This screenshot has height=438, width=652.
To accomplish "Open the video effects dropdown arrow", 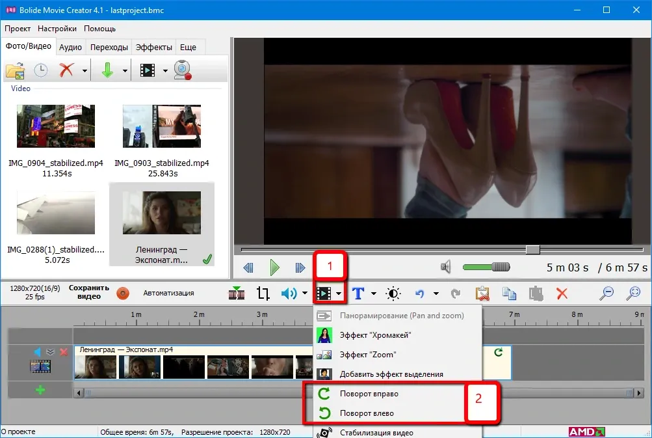I will 339,294.
